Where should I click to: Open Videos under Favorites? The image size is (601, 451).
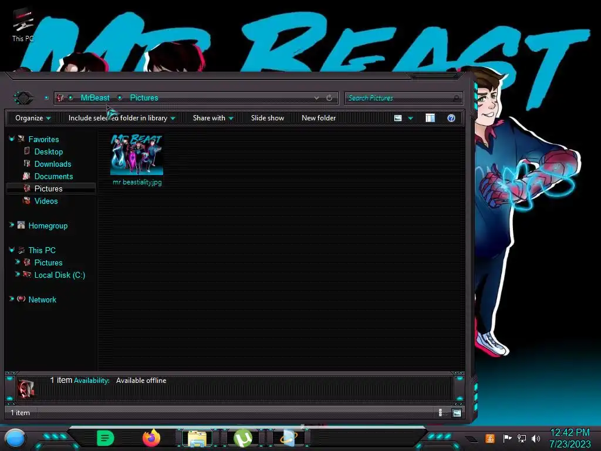tap(46, 201)
